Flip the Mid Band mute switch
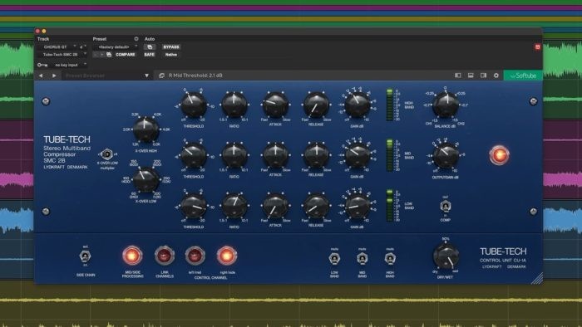The height and width of the screenshot is (327, 582). (363, 258)
